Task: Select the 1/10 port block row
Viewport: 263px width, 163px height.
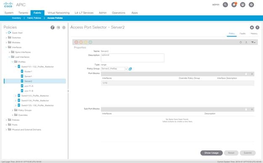Action: pyautogui.click(x=178, y=83)
